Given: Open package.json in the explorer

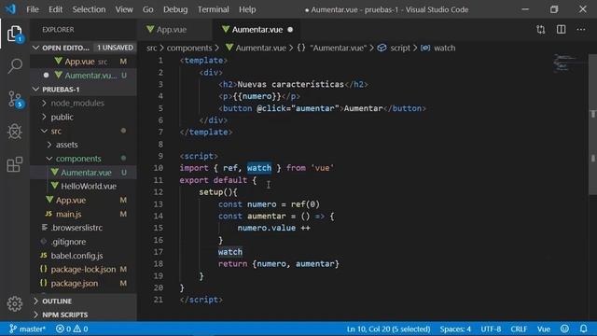Looking at the screenshot, I should (x=83, y=284).
